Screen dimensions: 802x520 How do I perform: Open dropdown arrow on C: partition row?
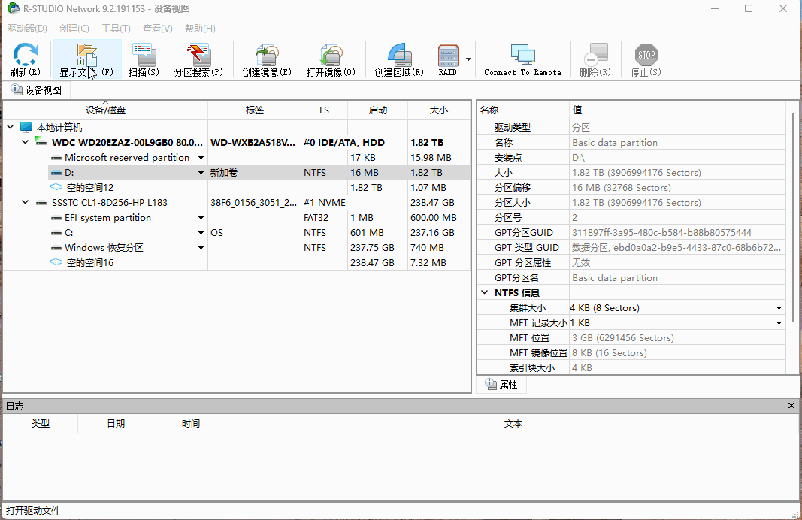[x=201, y=233]
